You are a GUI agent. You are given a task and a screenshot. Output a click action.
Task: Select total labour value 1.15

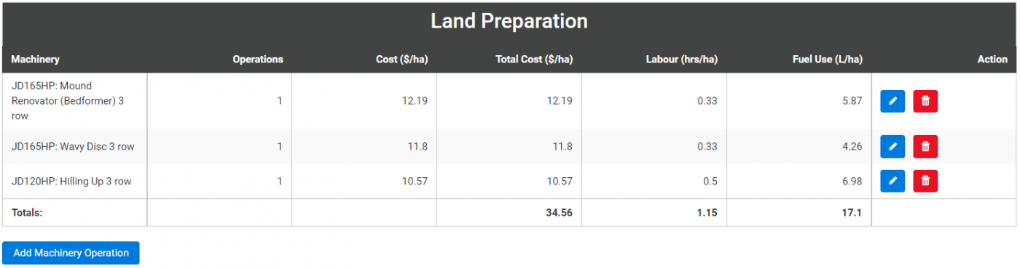point(707,213)
